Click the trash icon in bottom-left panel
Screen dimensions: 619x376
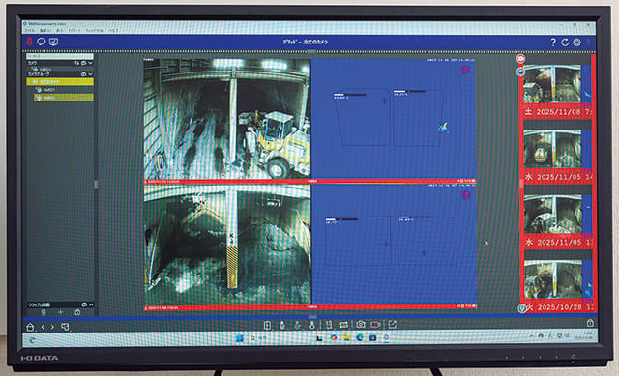click(x=44, y=312)
